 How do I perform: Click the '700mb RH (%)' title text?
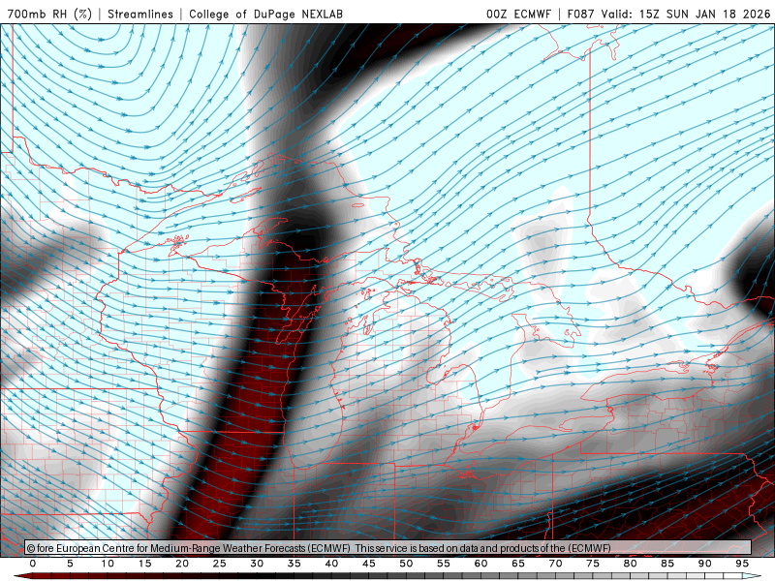(50, 14)
